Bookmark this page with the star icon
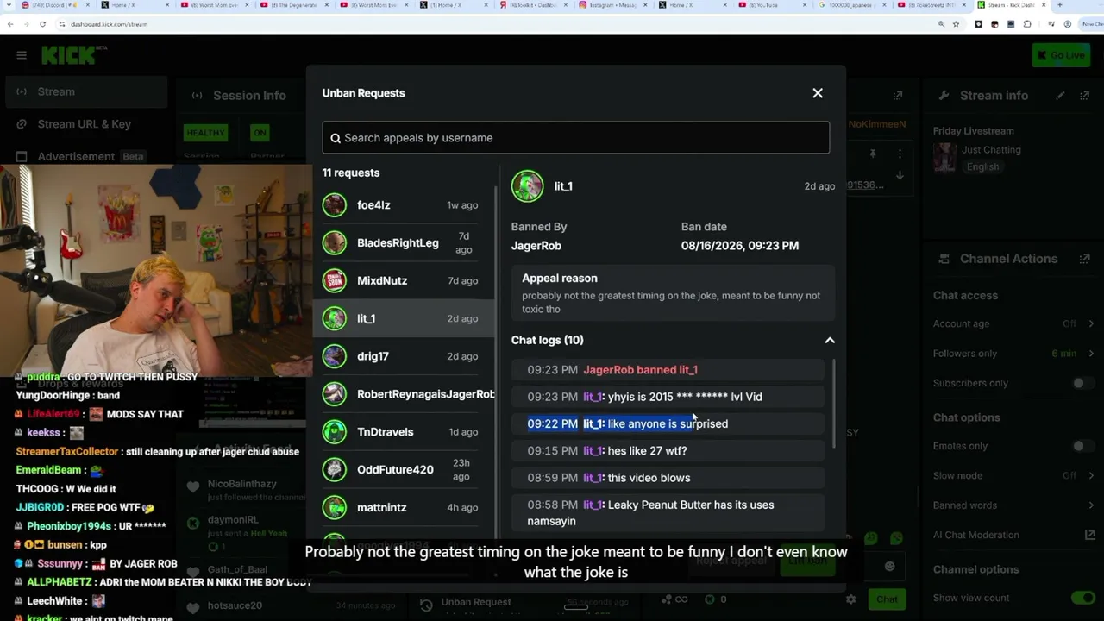1104x621 pixels. pos(956,24)
